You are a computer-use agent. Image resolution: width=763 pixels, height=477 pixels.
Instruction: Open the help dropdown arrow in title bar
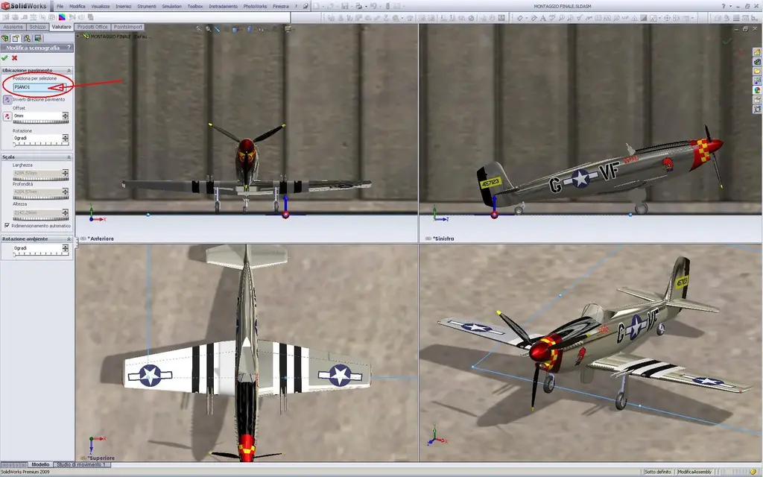pyautogui.click(x=731, y=6)
